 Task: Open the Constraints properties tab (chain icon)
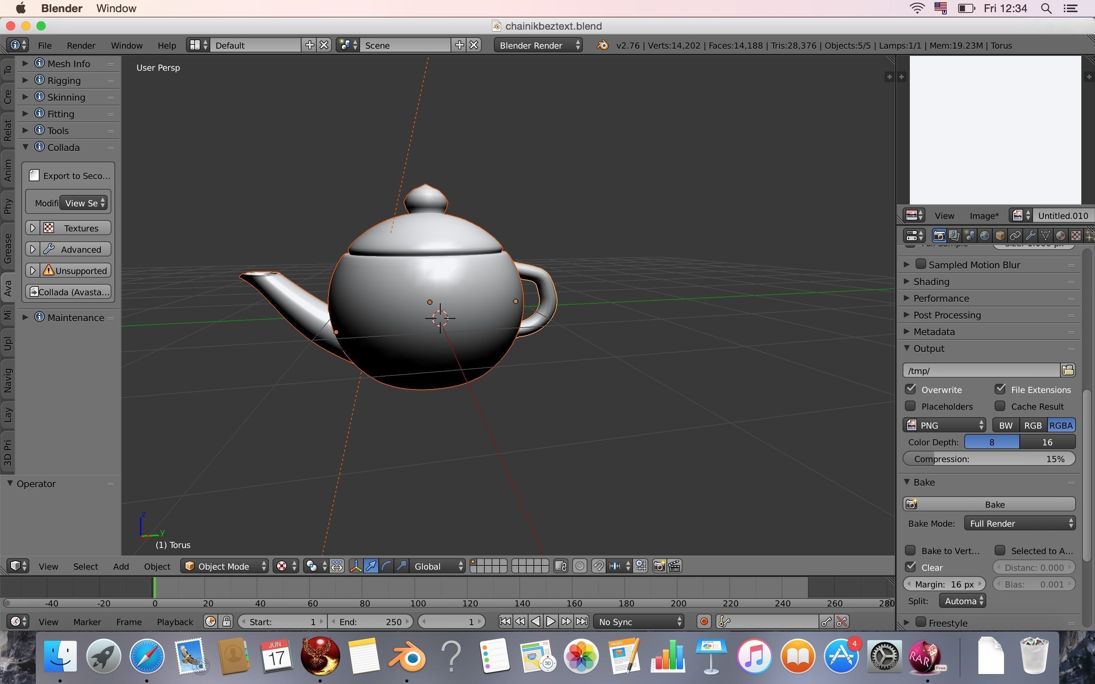pyautogui.click(x=1015, y=236)
